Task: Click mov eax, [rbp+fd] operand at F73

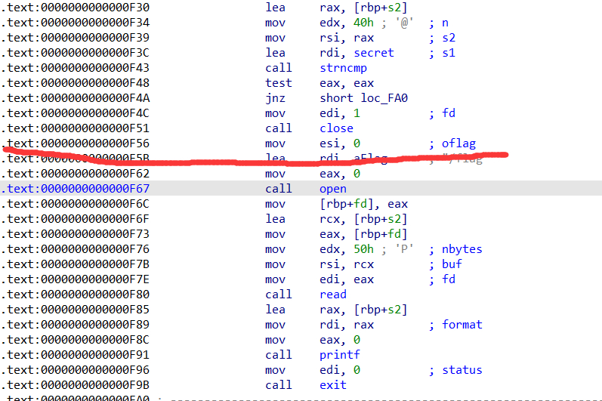Action: (363, 234)
